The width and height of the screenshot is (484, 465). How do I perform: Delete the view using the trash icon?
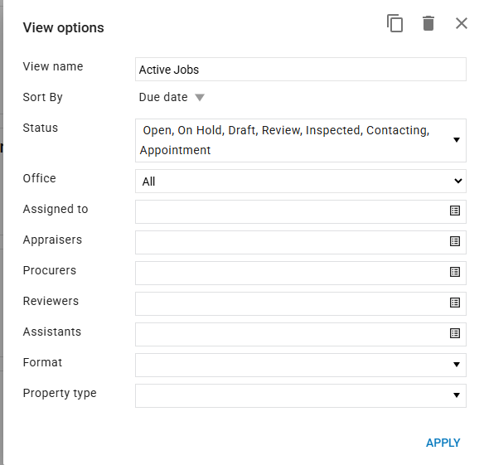click(x=428, y=23)
